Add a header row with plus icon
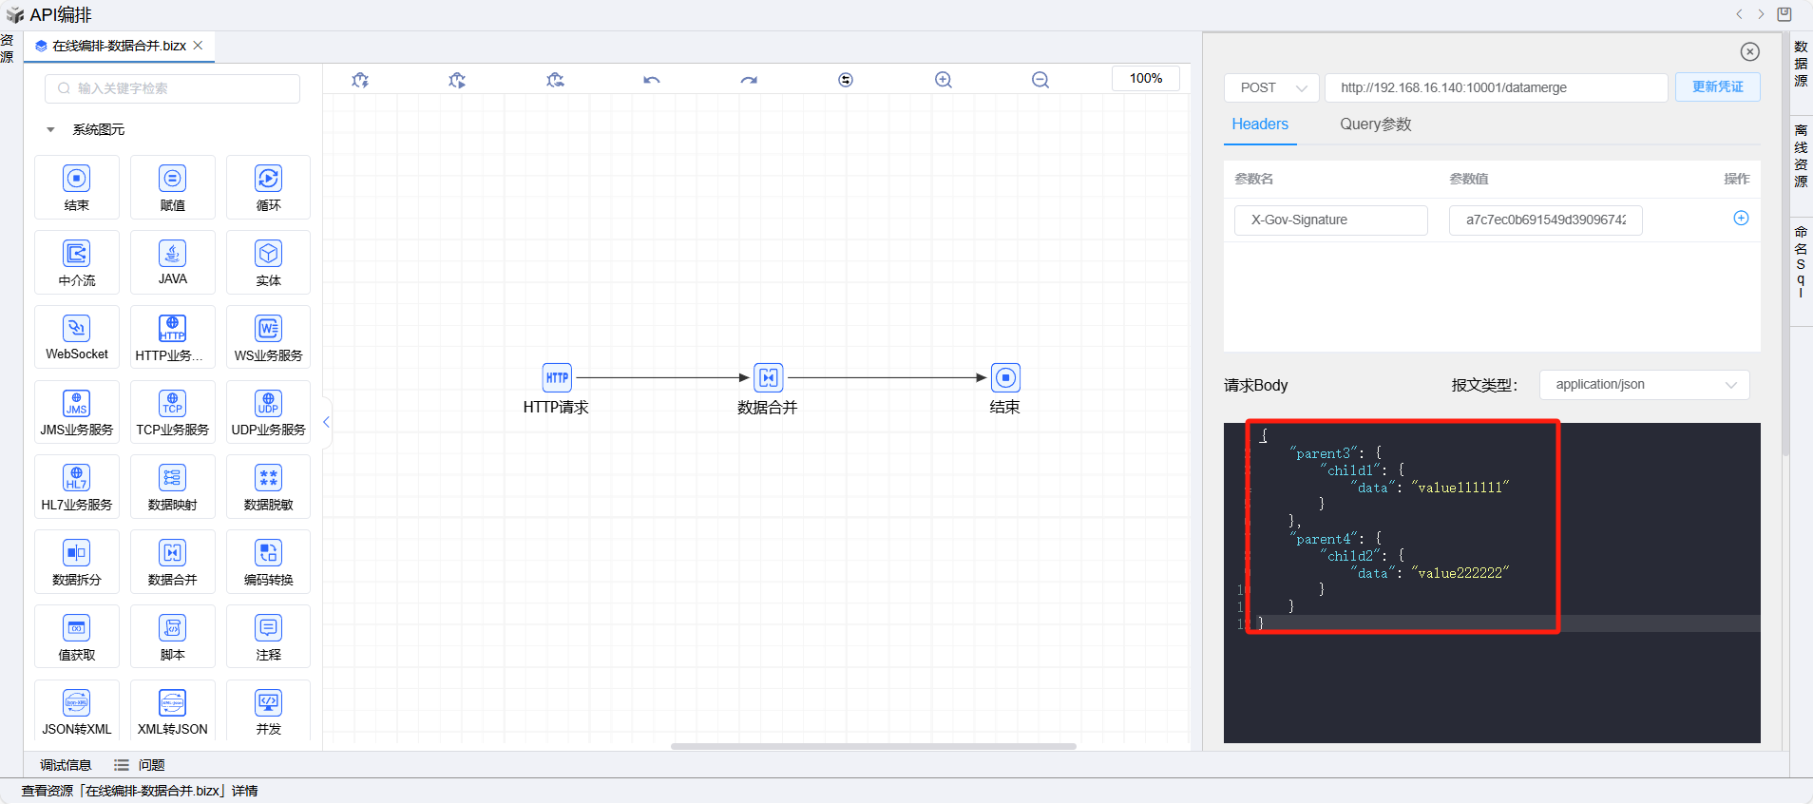This screenshot has width=1813, height=804. (1741, 219)
